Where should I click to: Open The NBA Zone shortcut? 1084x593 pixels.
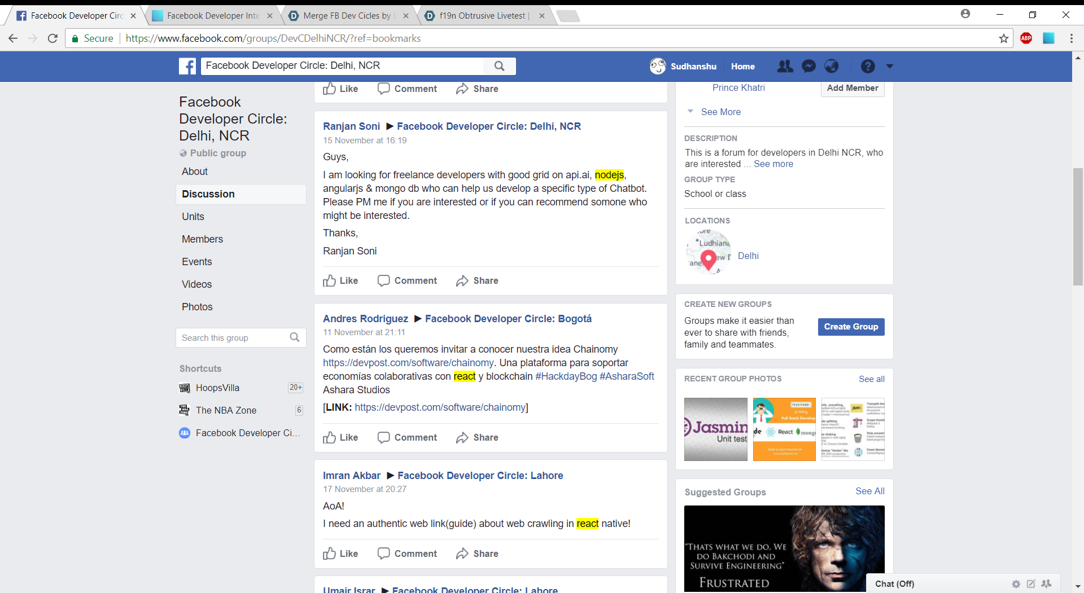226,410
